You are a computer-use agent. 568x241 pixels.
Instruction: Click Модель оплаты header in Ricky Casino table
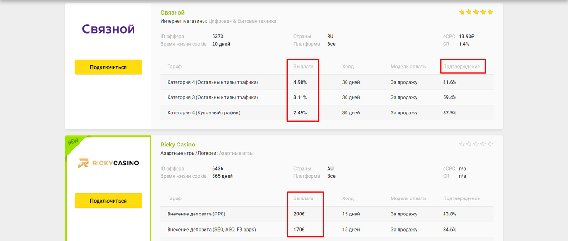click(408, 198)
